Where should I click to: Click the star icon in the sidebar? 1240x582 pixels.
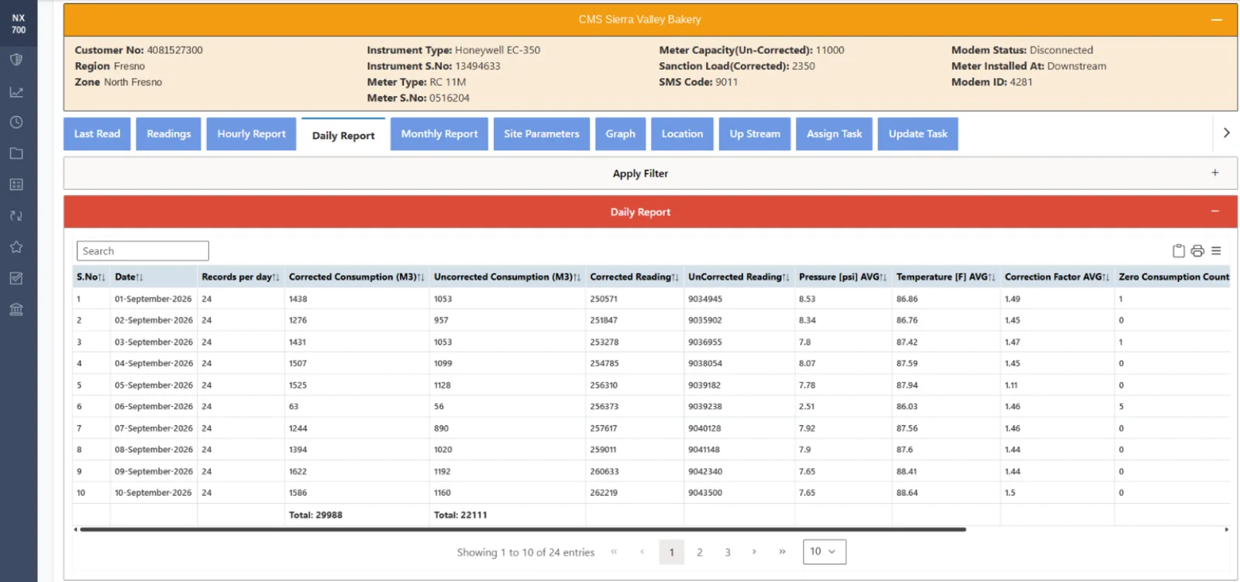16,247
